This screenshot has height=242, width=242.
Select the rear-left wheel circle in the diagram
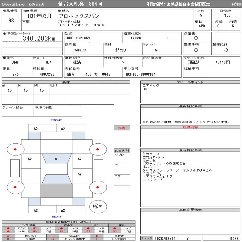coord(15,187)
